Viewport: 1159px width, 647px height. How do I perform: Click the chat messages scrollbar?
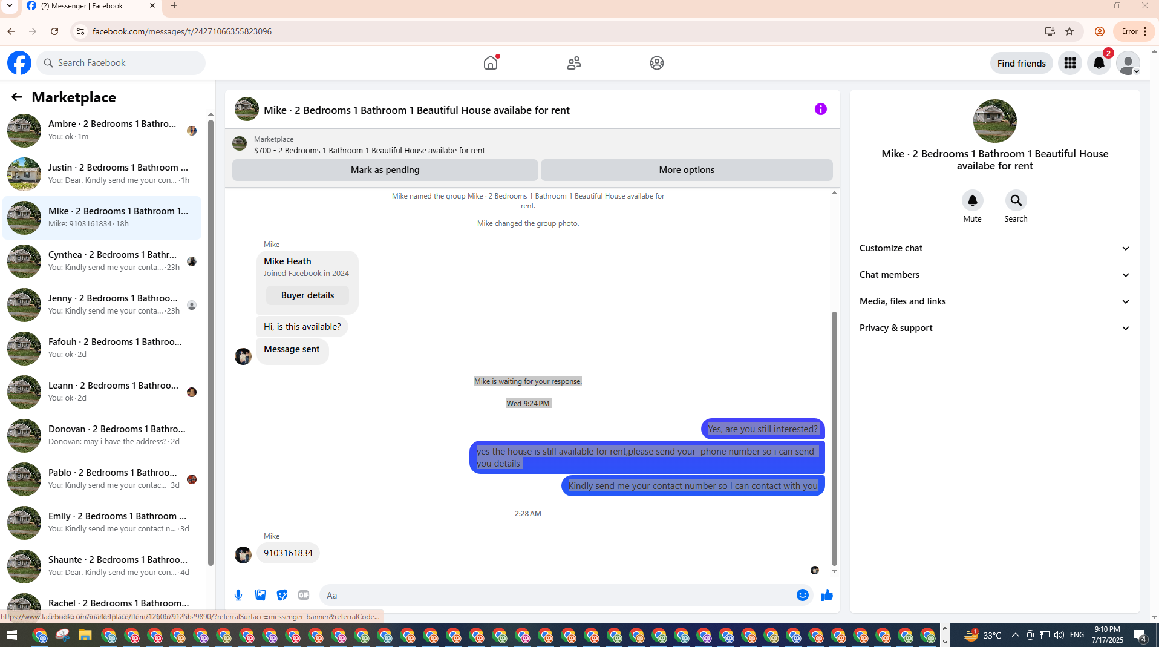tap(834, 439)
